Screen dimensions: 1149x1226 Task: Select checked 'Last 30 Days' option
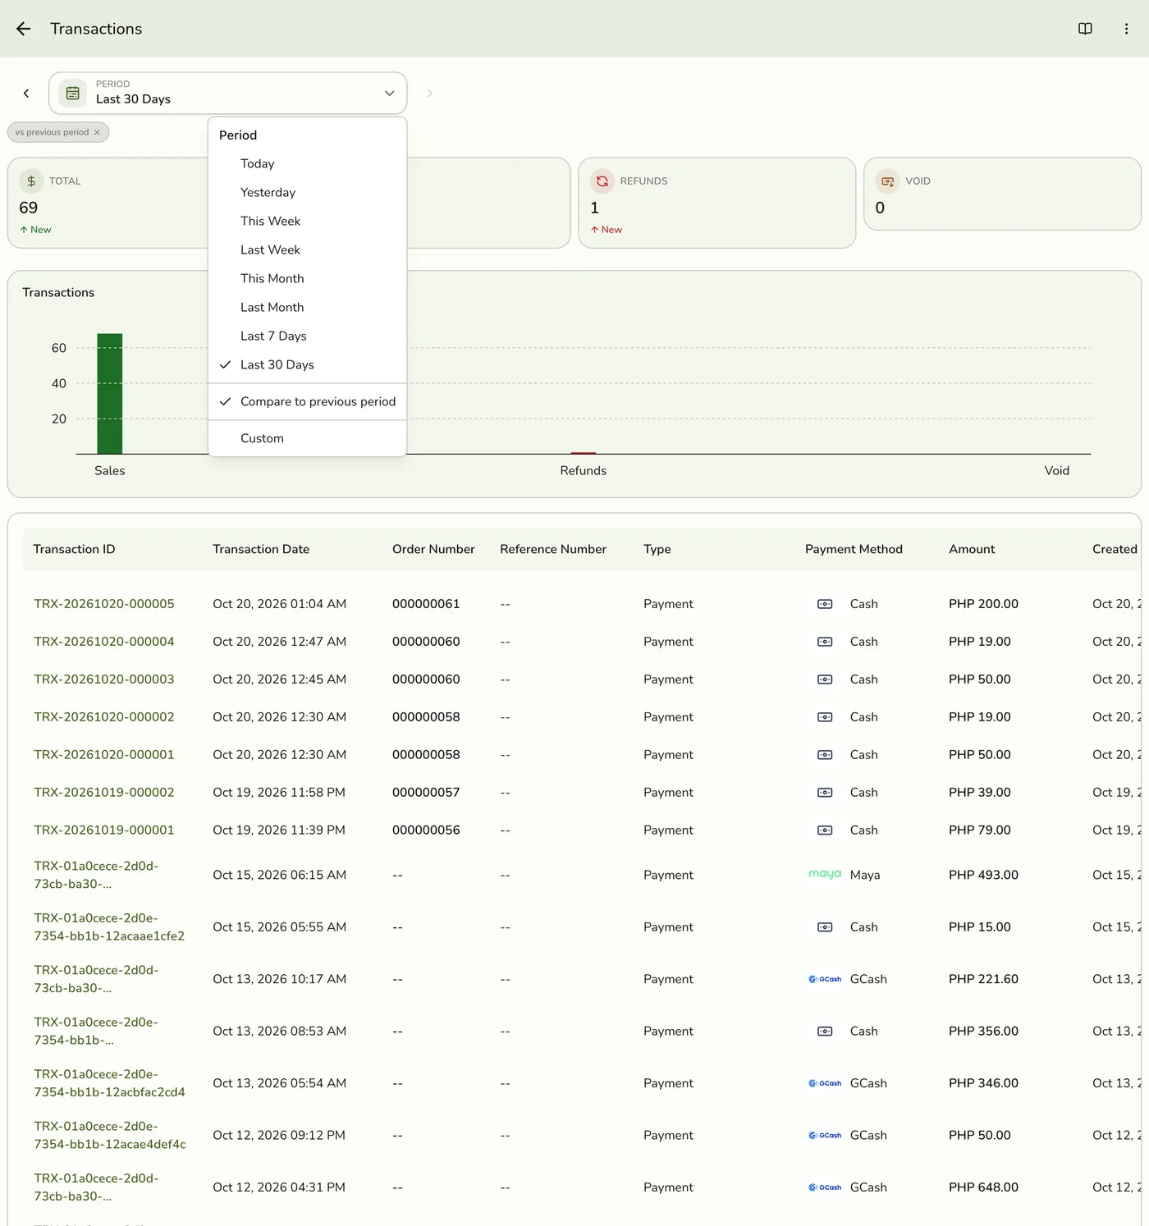coord(308,364)
